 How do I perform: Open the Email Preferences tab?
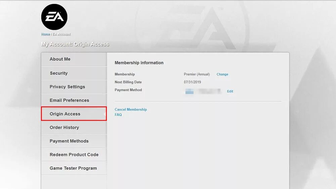click(74, 100)
